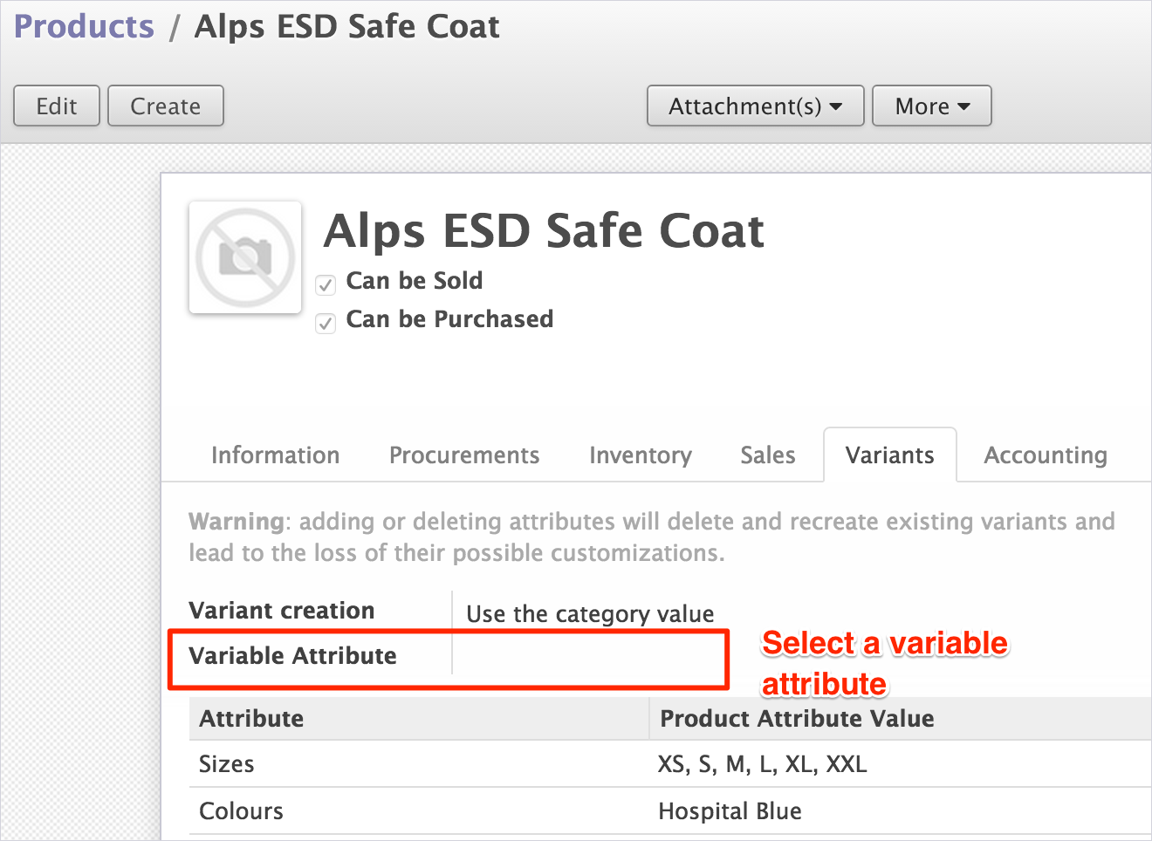Screen dimensions: 1152x841
Task: Click the product image placeholder
Action: [x=245, y=257]
